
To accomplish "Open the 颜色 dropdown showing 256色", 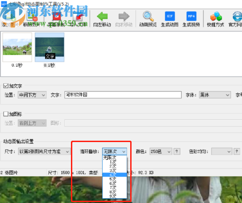I will tap(161, 151).
